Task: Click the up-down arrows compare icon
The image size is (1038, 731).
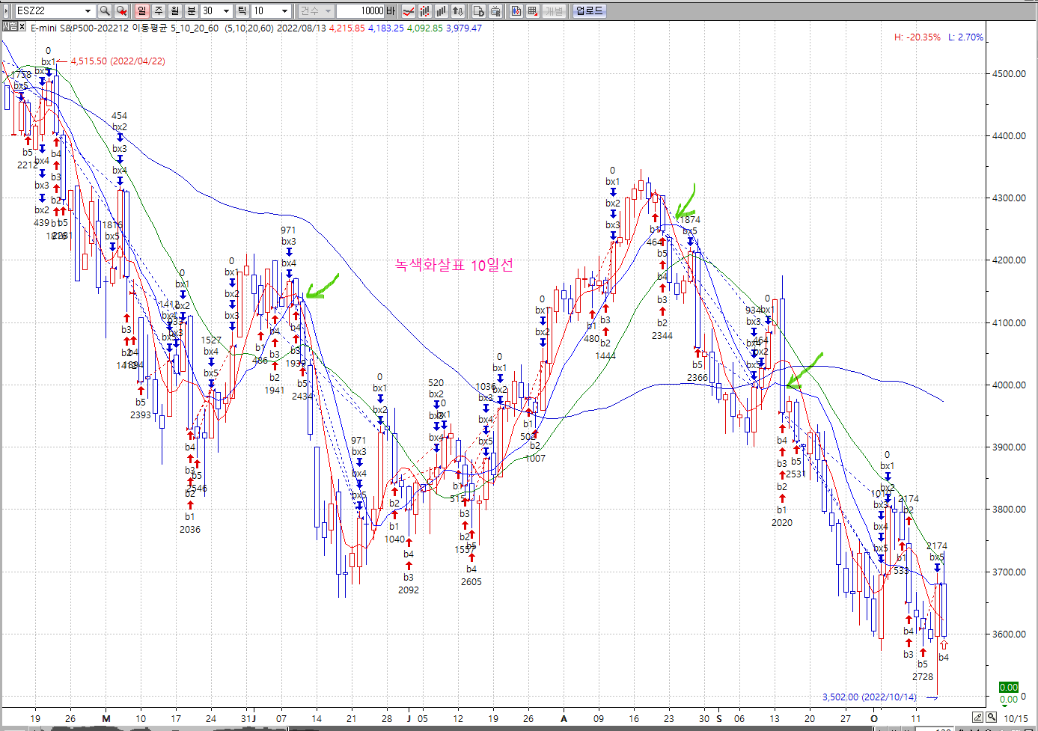Action: (x=458, y=10)
